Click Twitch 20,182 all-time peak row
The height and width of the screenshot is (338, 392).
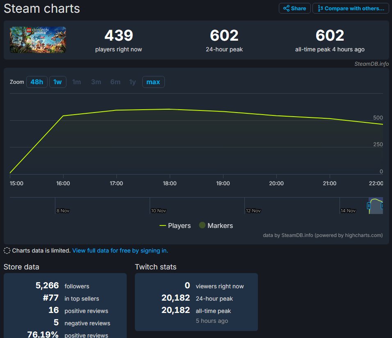point(196,310)
